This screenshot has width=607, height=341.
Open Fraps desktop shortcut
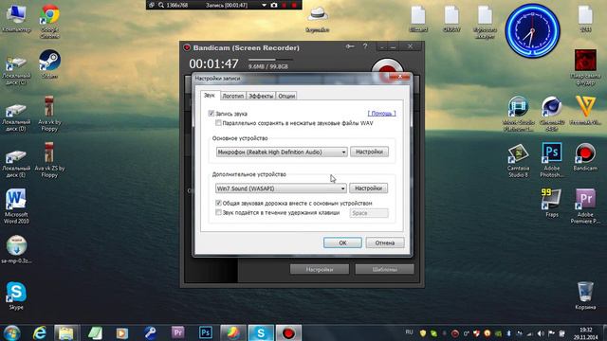[552, 203]
